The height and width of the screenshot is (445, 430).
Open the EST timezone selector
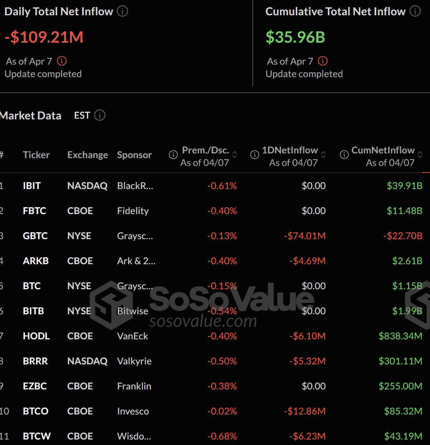click(x=82, y=115)
